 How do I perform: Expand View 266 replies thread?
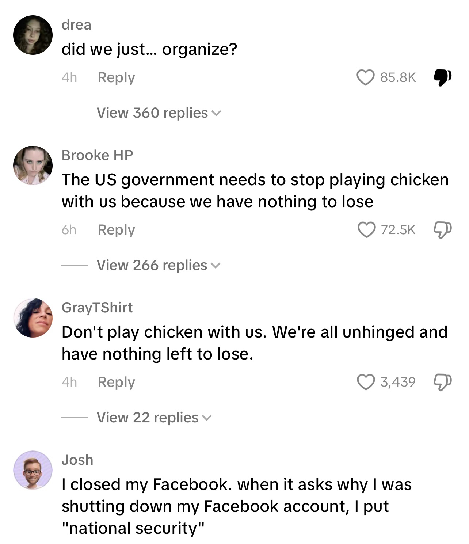point(159,265)
